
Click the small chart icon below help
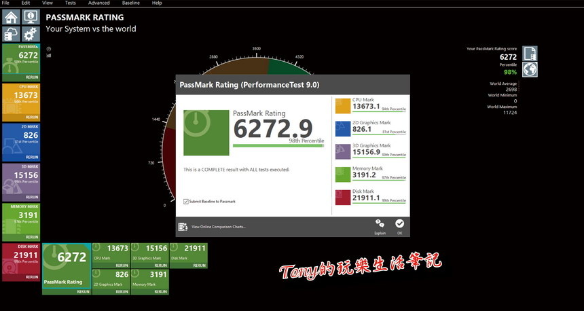click(48, 55)
